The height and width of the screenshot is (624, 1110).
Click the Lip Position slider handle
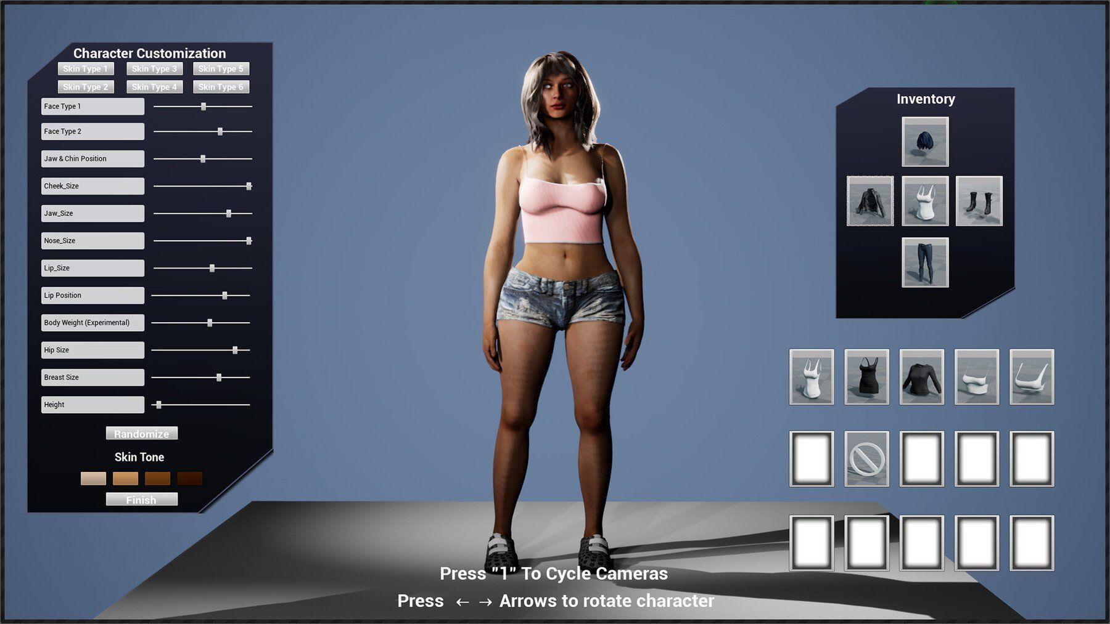(225, 296)
